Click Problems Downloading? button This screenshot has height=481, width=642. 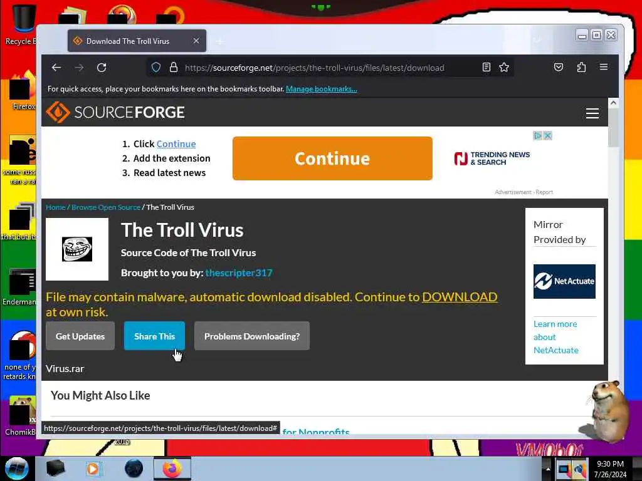point(252,336)
